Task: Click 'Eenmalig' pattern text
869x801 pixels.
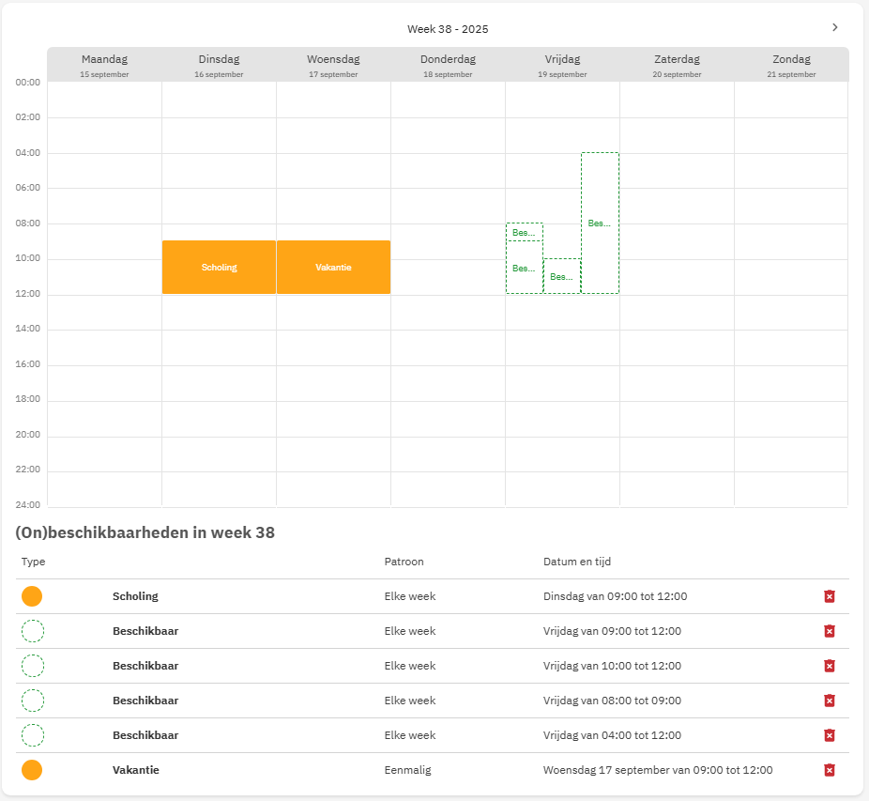Action: 408,770
